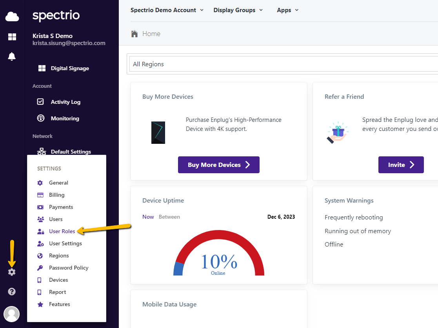
Task: Click the Activity Log checkmark icon
Action: click(40, 101)
